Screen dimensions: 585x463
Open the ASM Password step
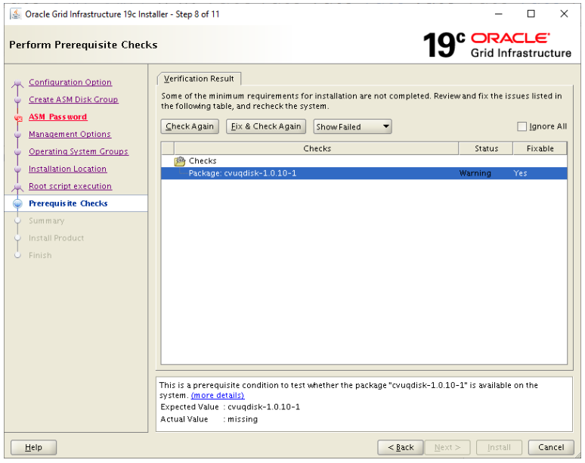58,117
